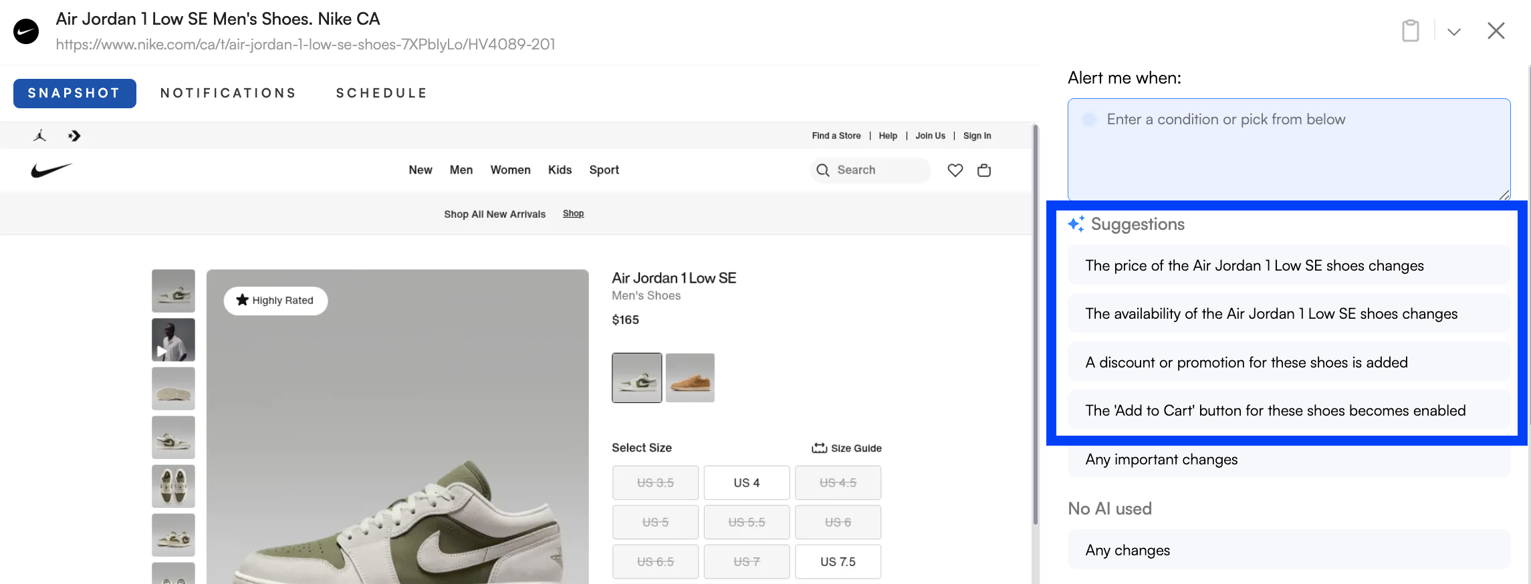This screenshot has height=584, width=1531.
Task: Select size US 4
Action: (x=746, y=482)
